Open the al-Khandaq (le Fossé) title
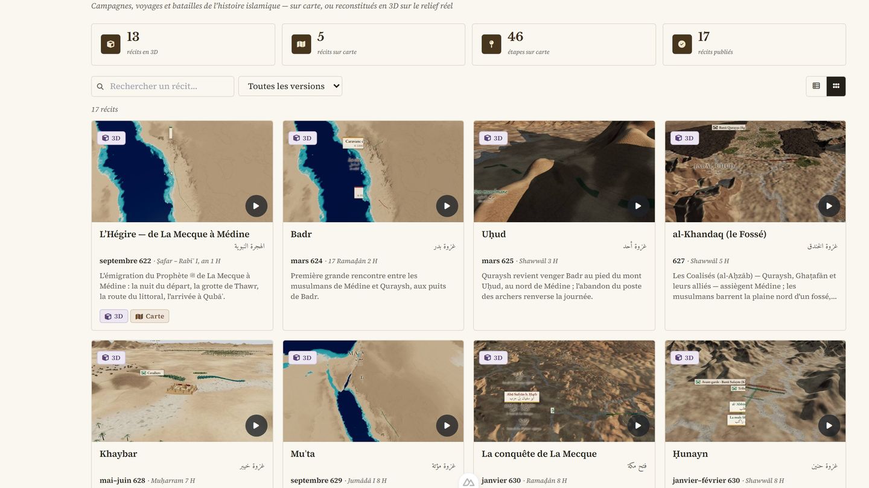The width and height of the screenshot is (869, 488). 719,234
